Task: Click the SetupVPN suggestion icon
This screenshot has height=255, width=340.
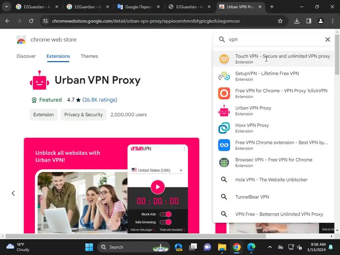Action: pyautogui.click(x=224, y=76)
